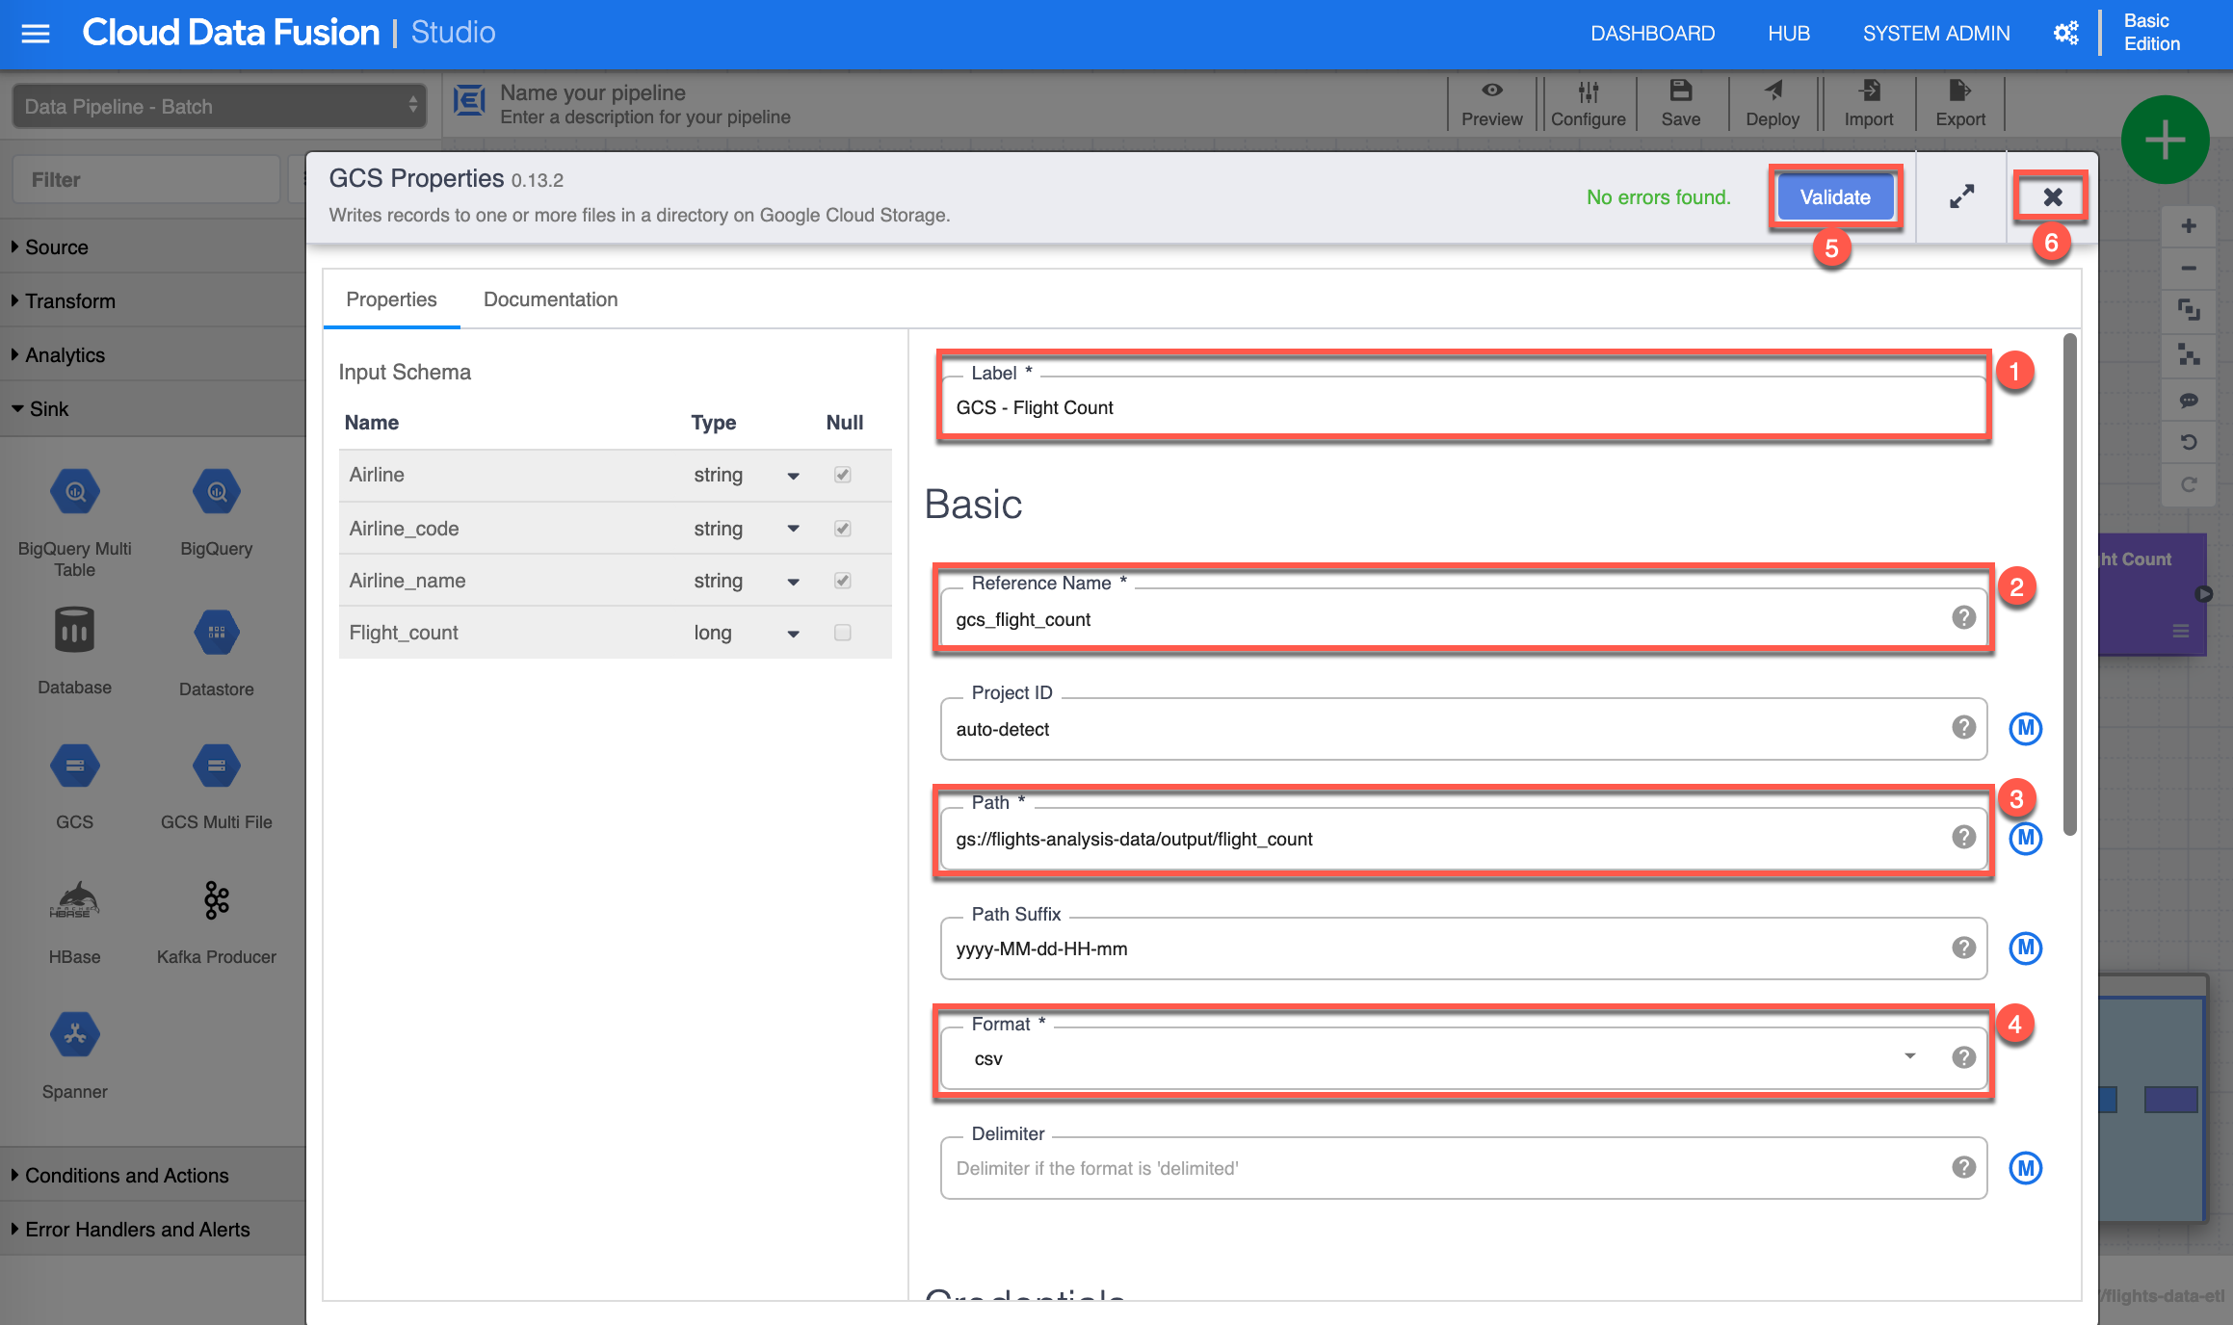
Task: Switch to the Documentation tab
Action: click(x=550, y=299)
